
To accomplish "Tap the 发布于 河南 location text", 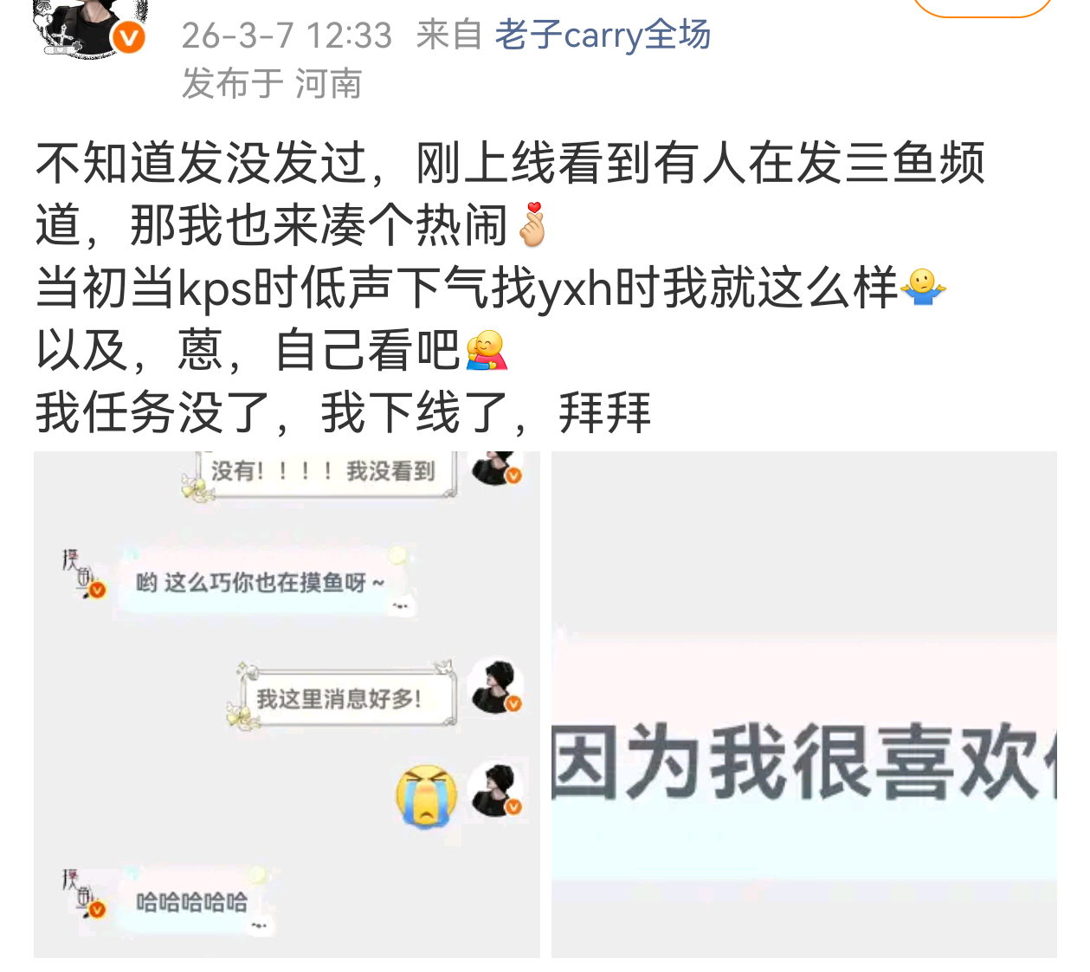I will click(x=271, y=85).
